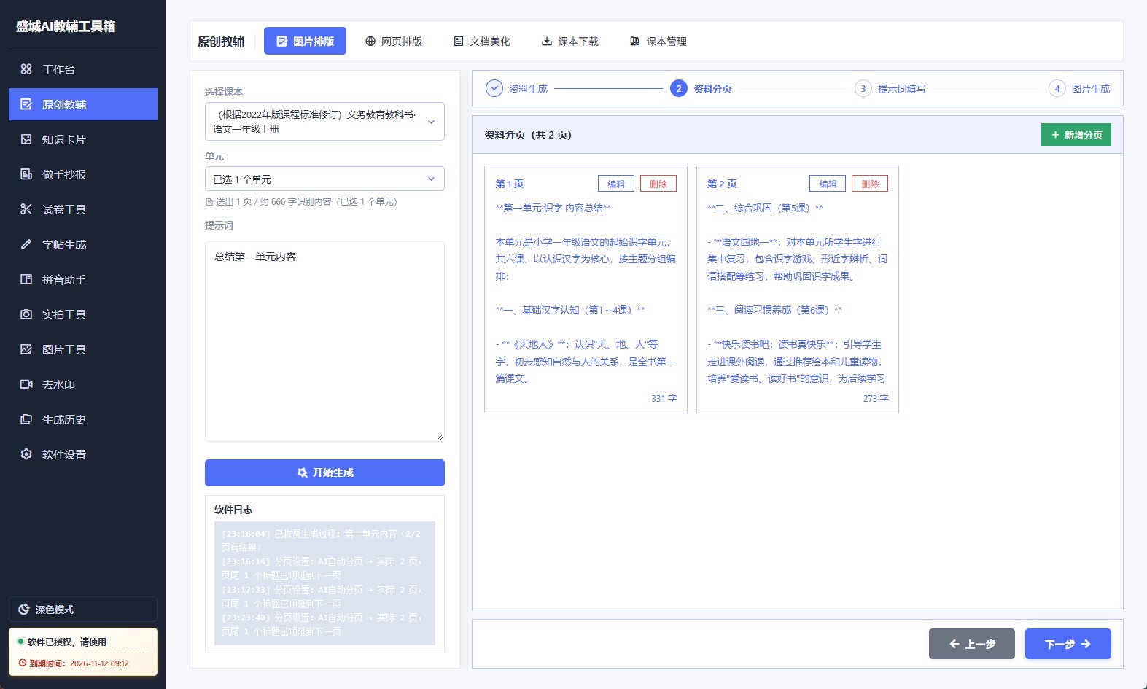
Task: Switch to the 网页排版 tab
Action: (394, 42)
